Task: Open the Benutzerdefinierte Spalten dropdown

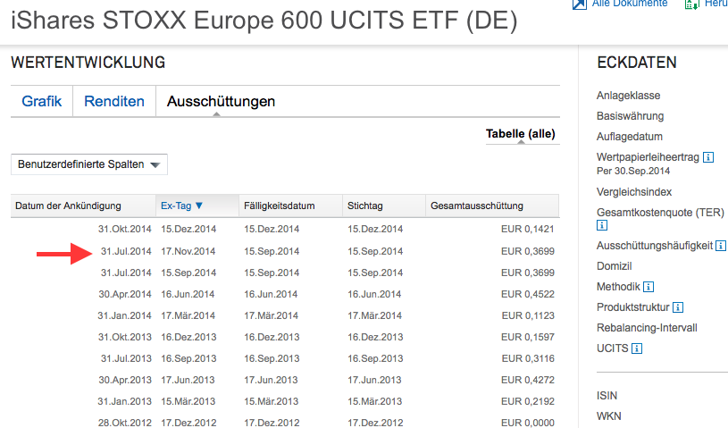Action: coord(89,164)
